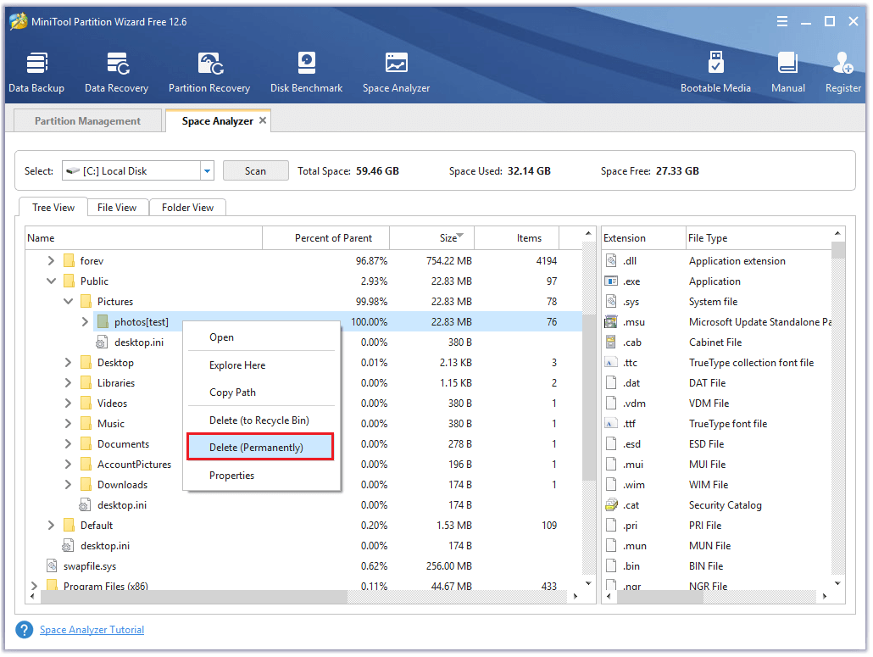Choose Delete (Permanently) option
Screen dimensions: 873x657
pos(260,447)
